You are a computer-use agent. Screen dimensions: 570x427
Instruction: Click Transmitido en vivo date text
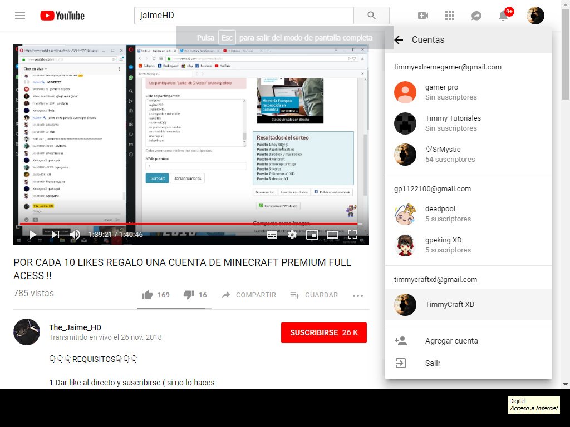[105, 337]
